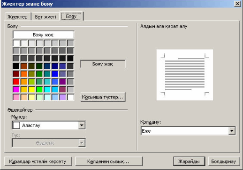
Task: Select the tan peach pastel swatch
Action: pos(24,97)
